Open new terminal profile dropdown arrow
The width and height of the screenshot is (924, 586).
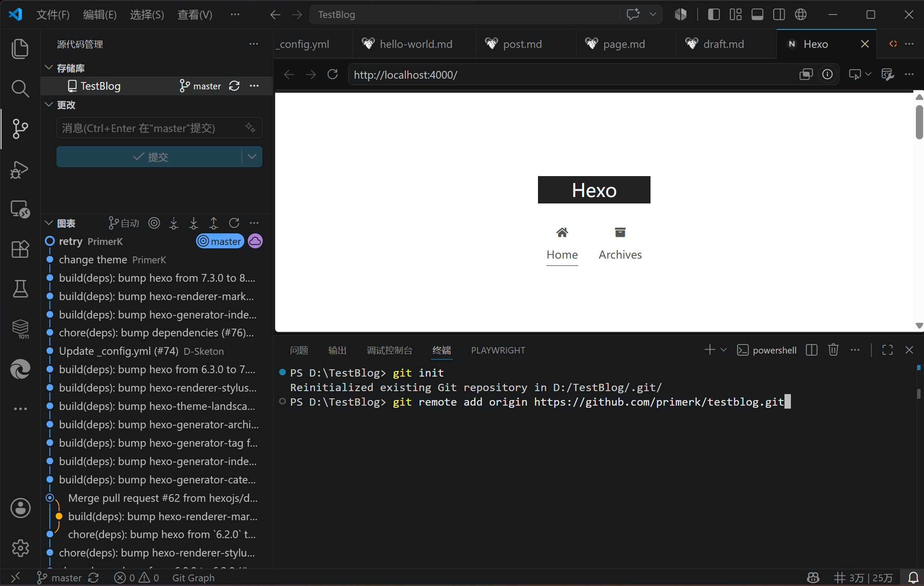(x=724, y=350)
